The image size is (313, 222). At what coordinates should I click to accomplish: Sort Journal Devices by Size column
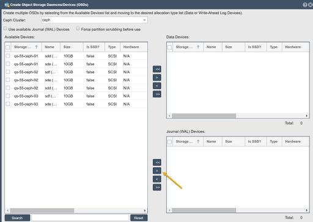click(x=234, y=141)
